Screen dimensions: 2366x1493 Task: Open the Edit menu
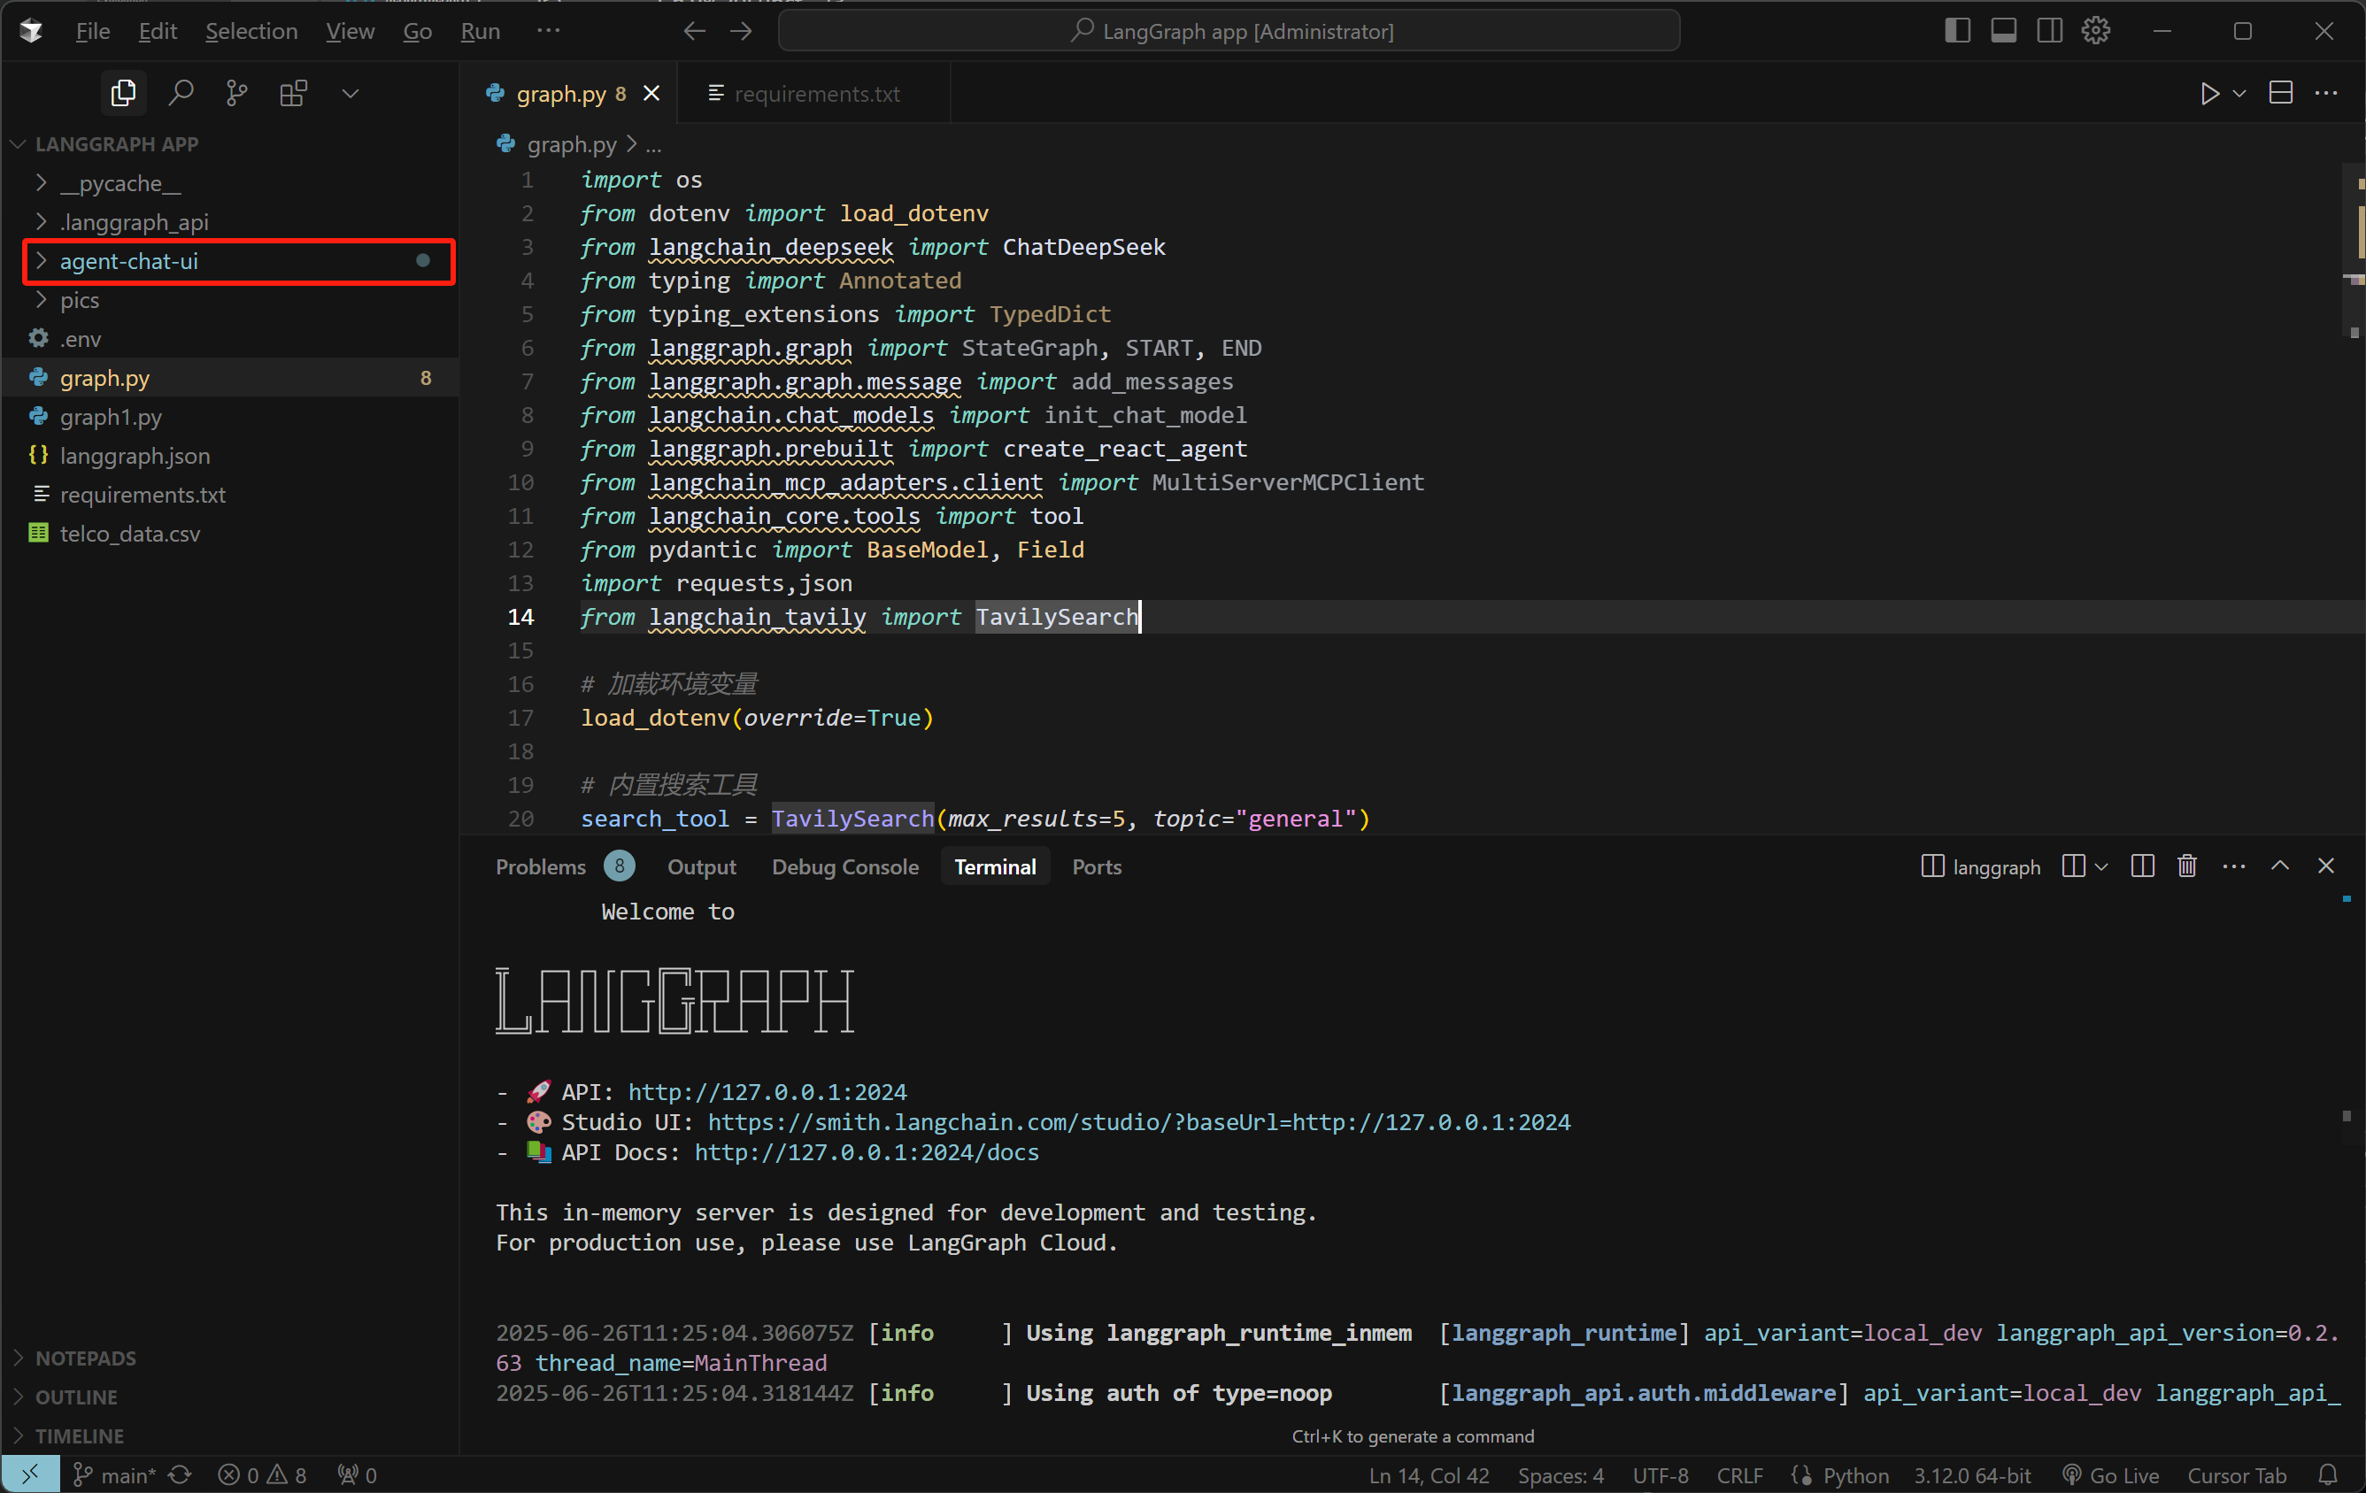click(158, 30)
